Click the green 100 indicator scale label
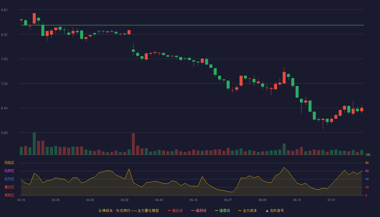 point(368,155)
